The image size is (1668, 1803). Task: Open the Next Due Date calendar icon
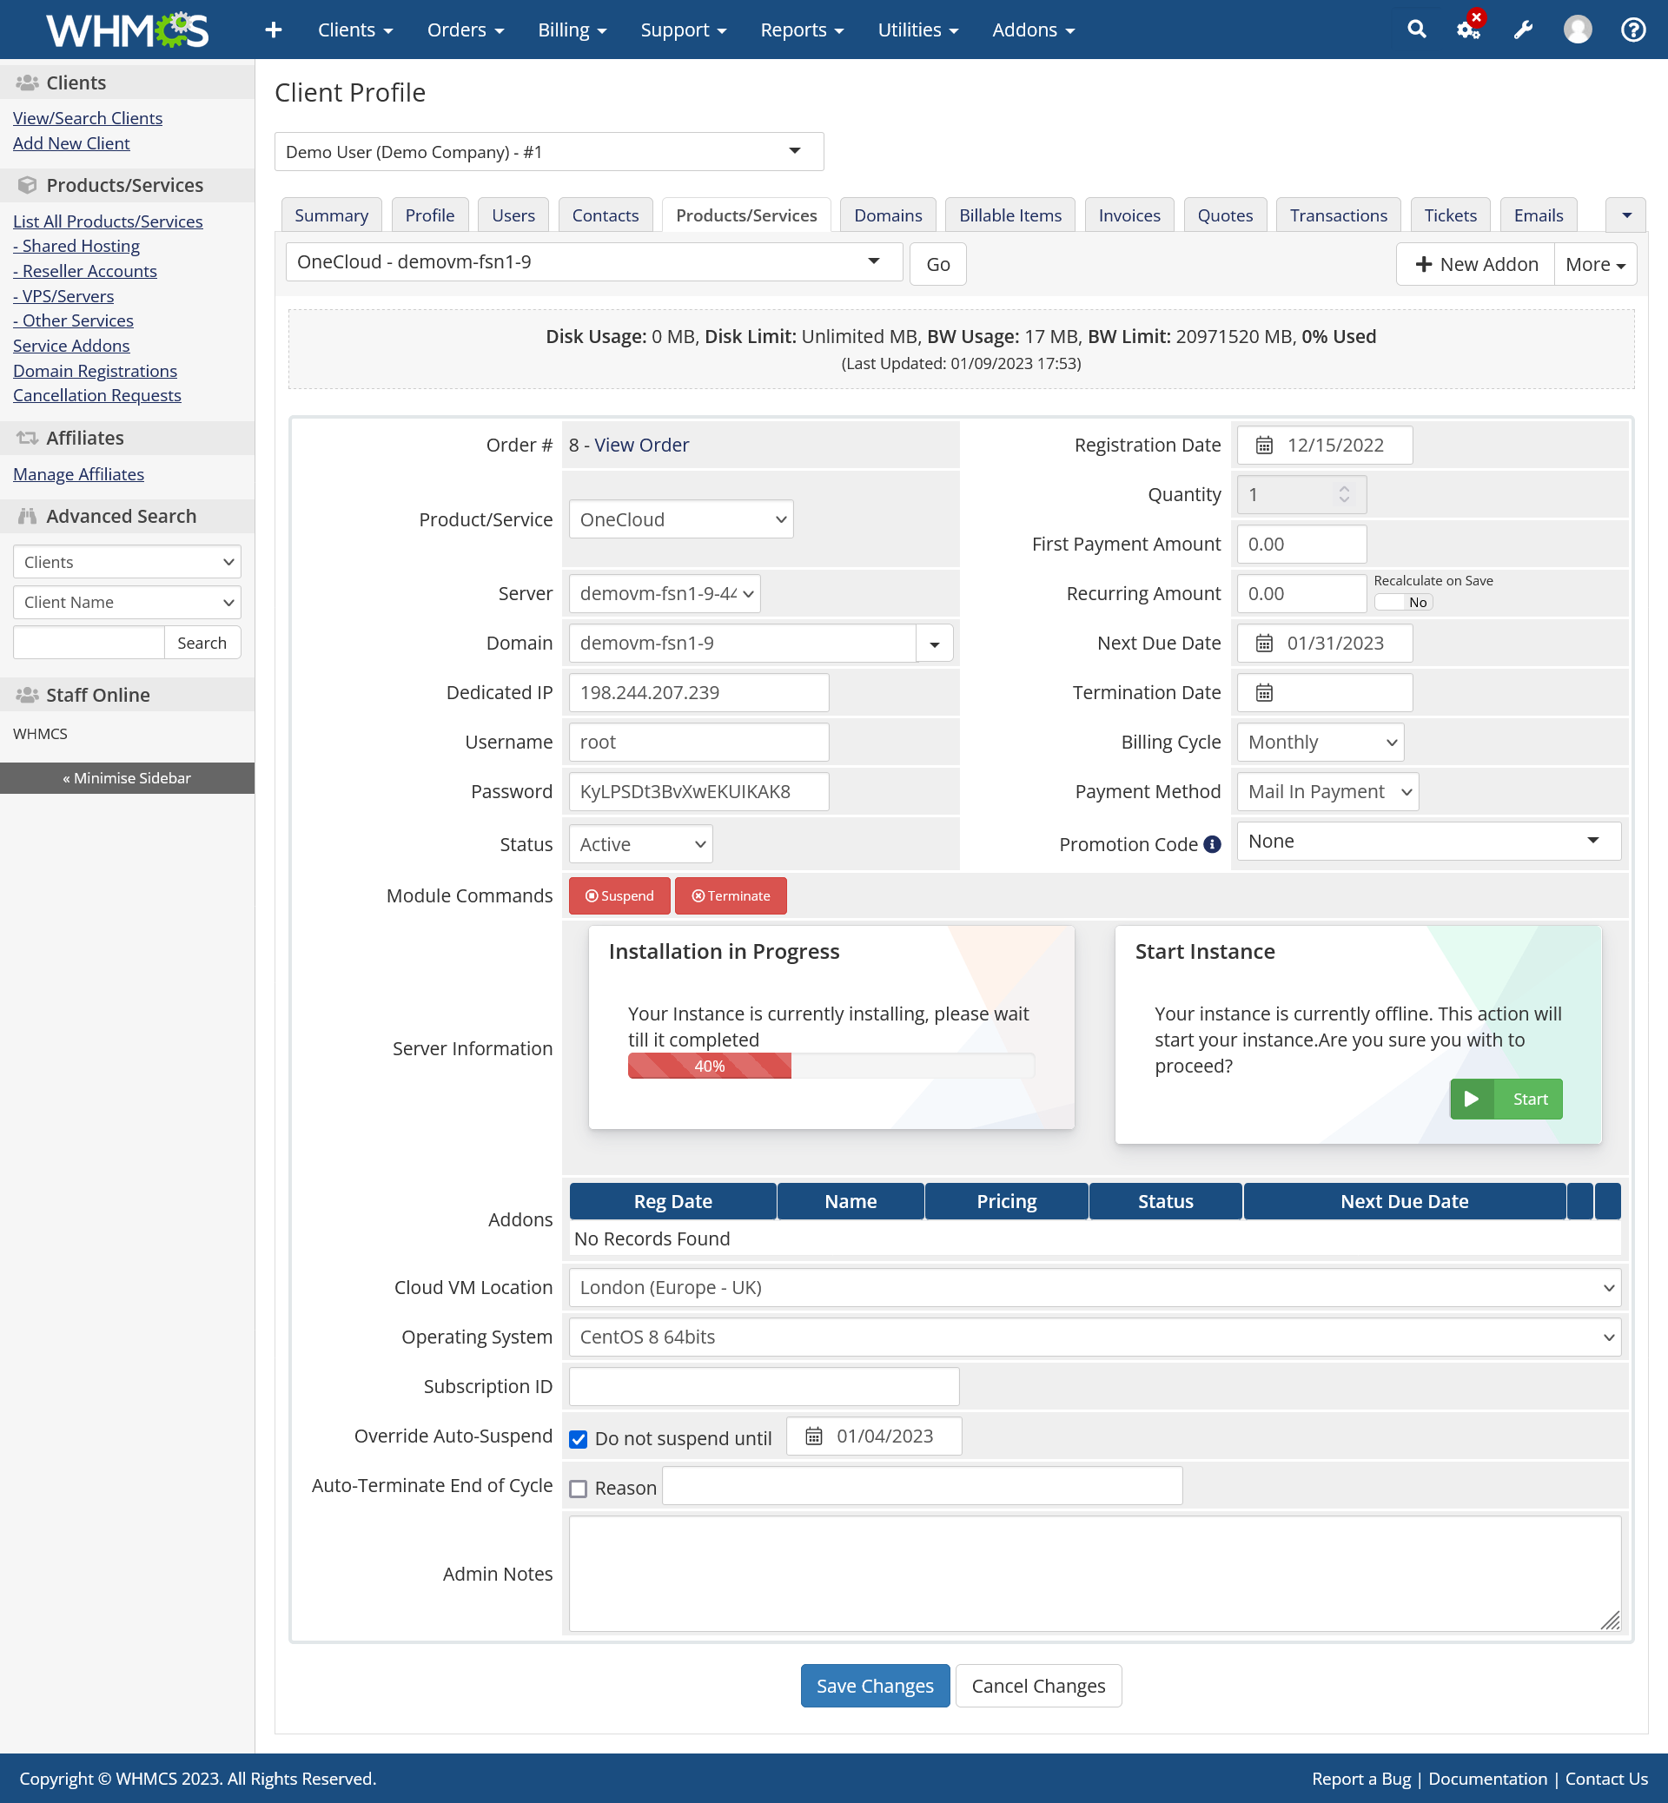[x=1264, y=643]
